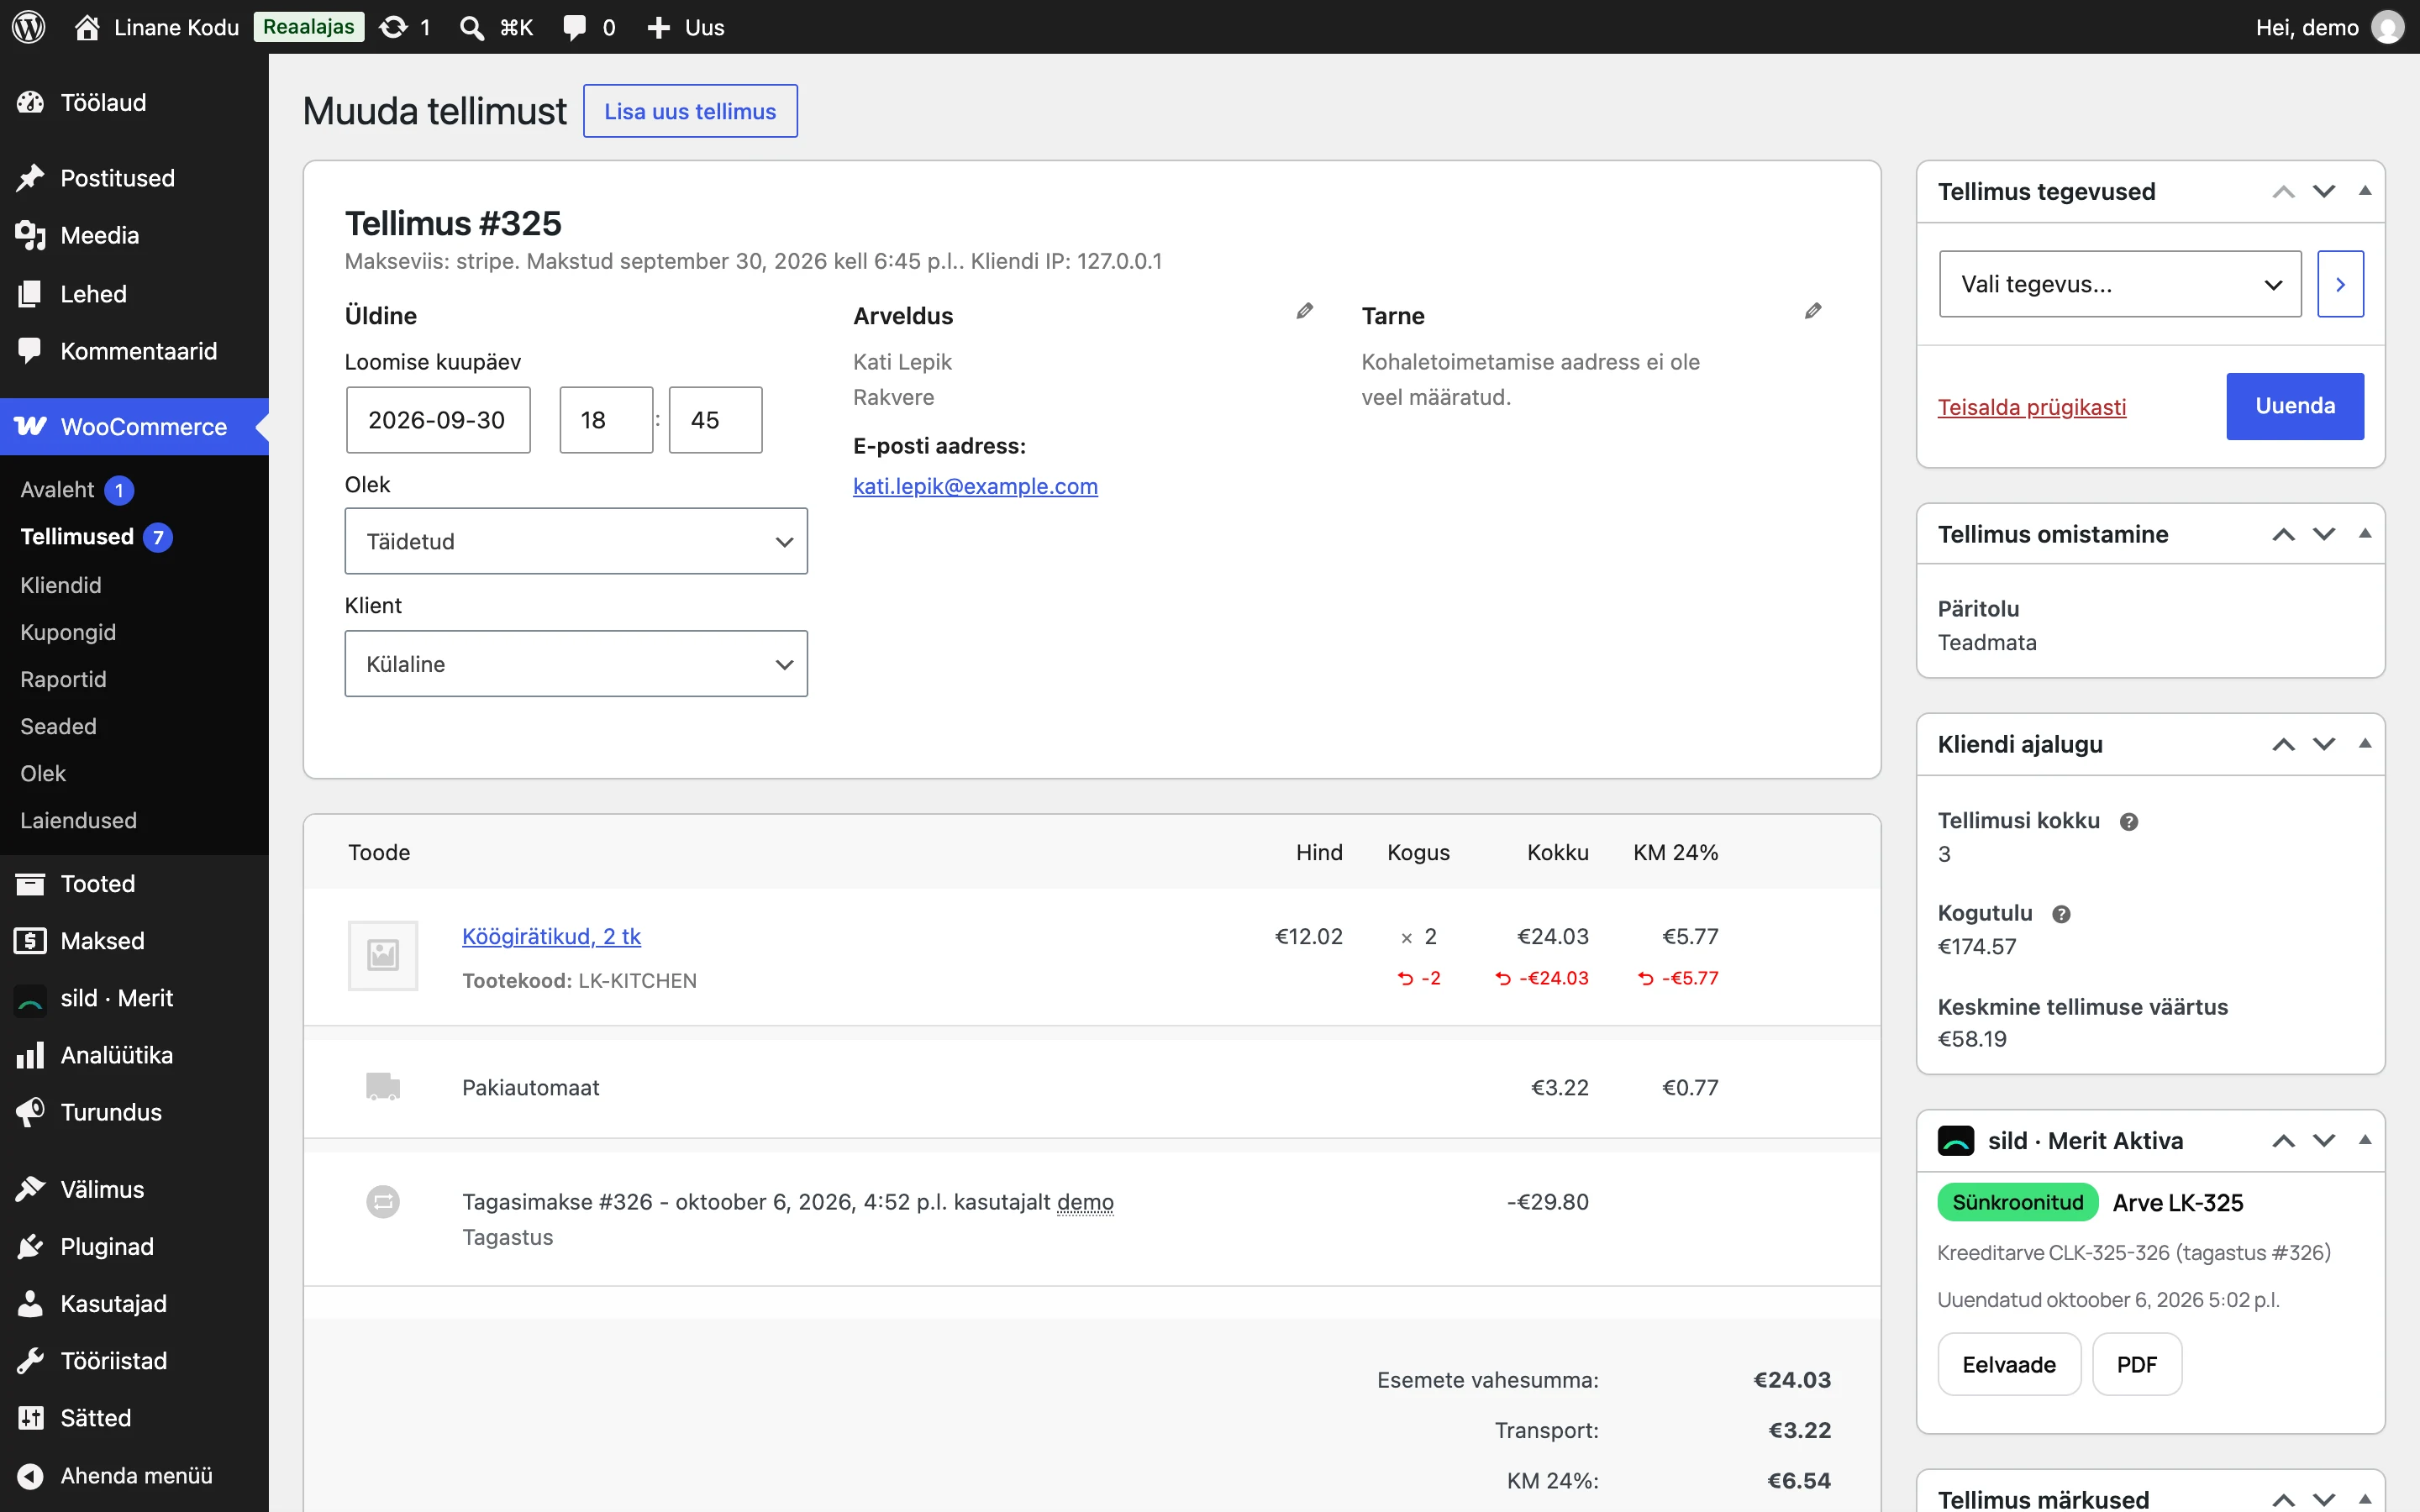The width and height of the screenshot is (2420, 1512).
Task: Click the WordPress logo icon
Action: click(28, 27)
